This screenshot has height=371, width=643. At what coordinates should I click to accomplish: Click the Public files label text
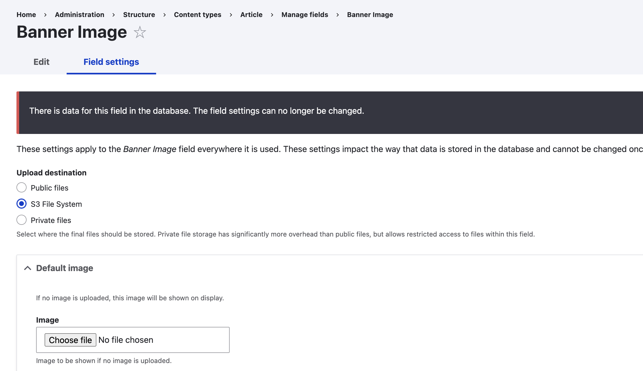click(x=50, y=188)
